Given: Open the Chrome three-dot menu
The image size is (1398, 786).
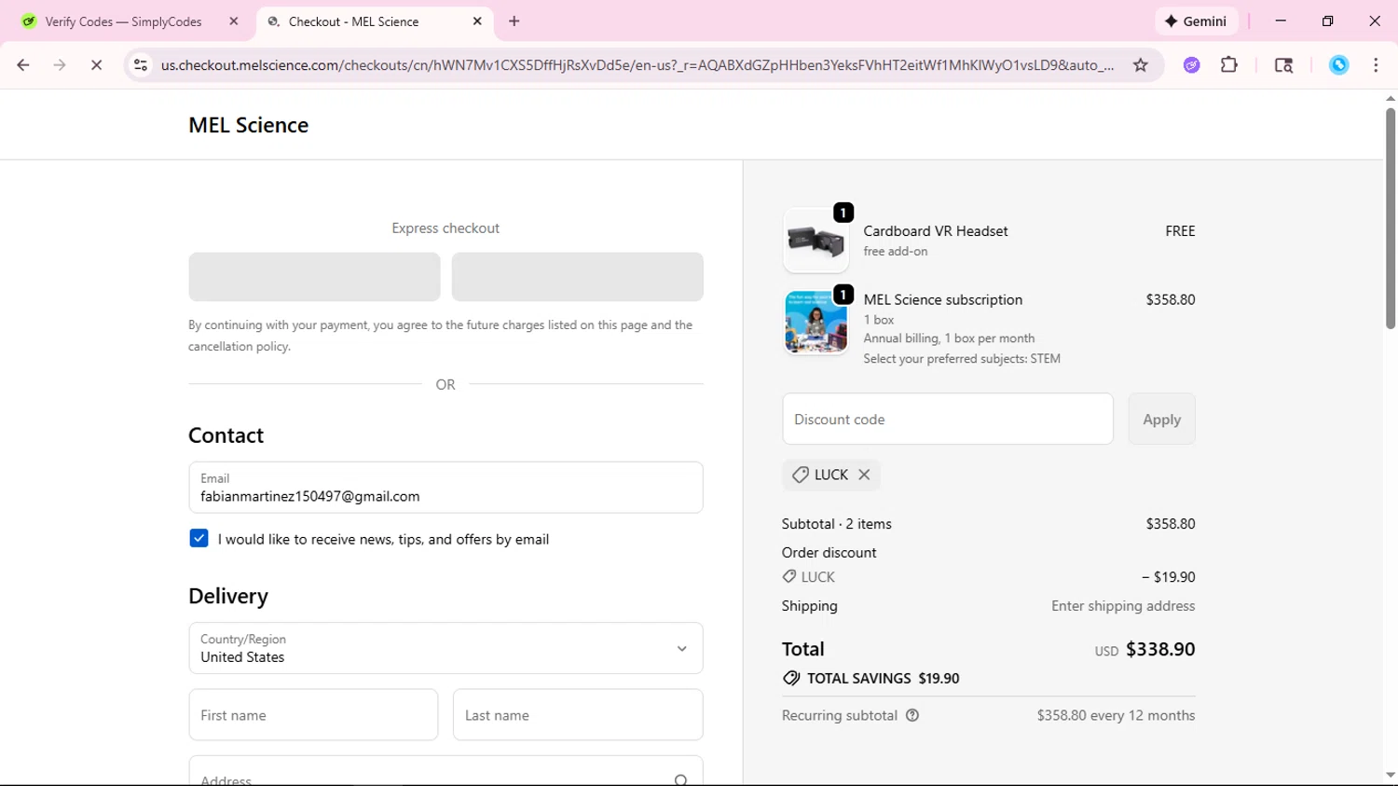Looking at the screenshot, I should click(1376, 65).
